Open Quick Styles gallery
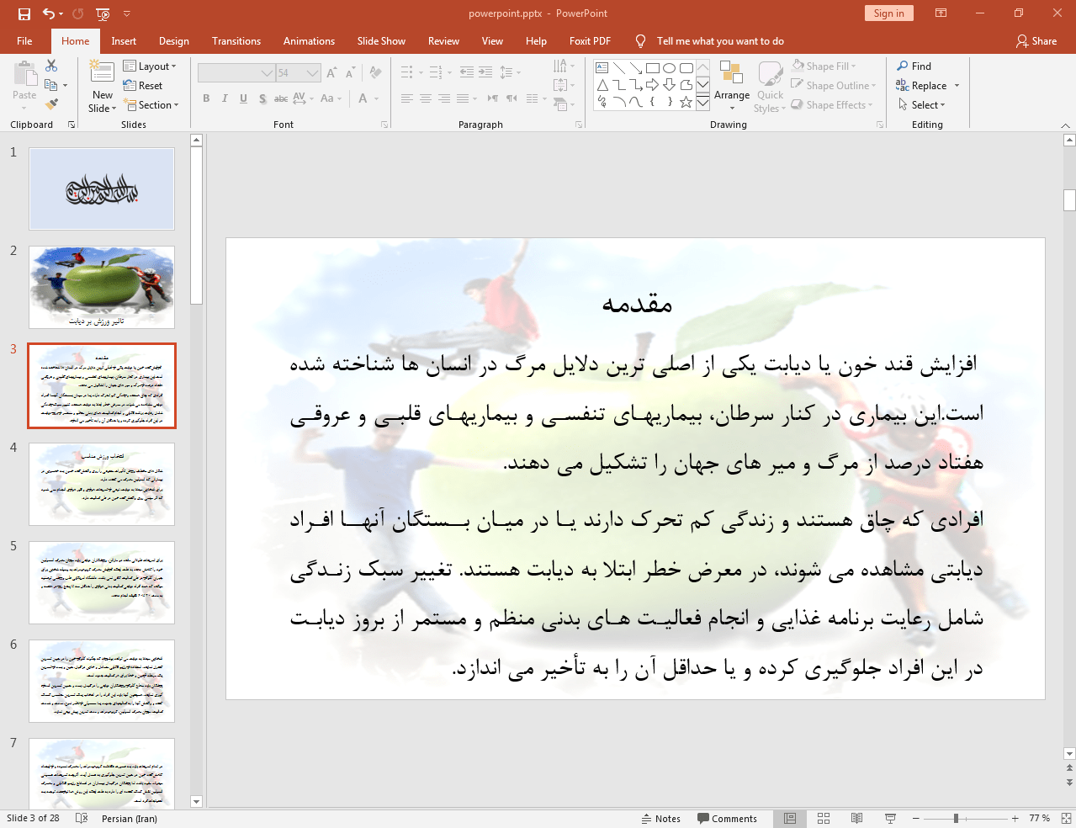Viewport: 1076px width, 828px height. click(770, 87)
